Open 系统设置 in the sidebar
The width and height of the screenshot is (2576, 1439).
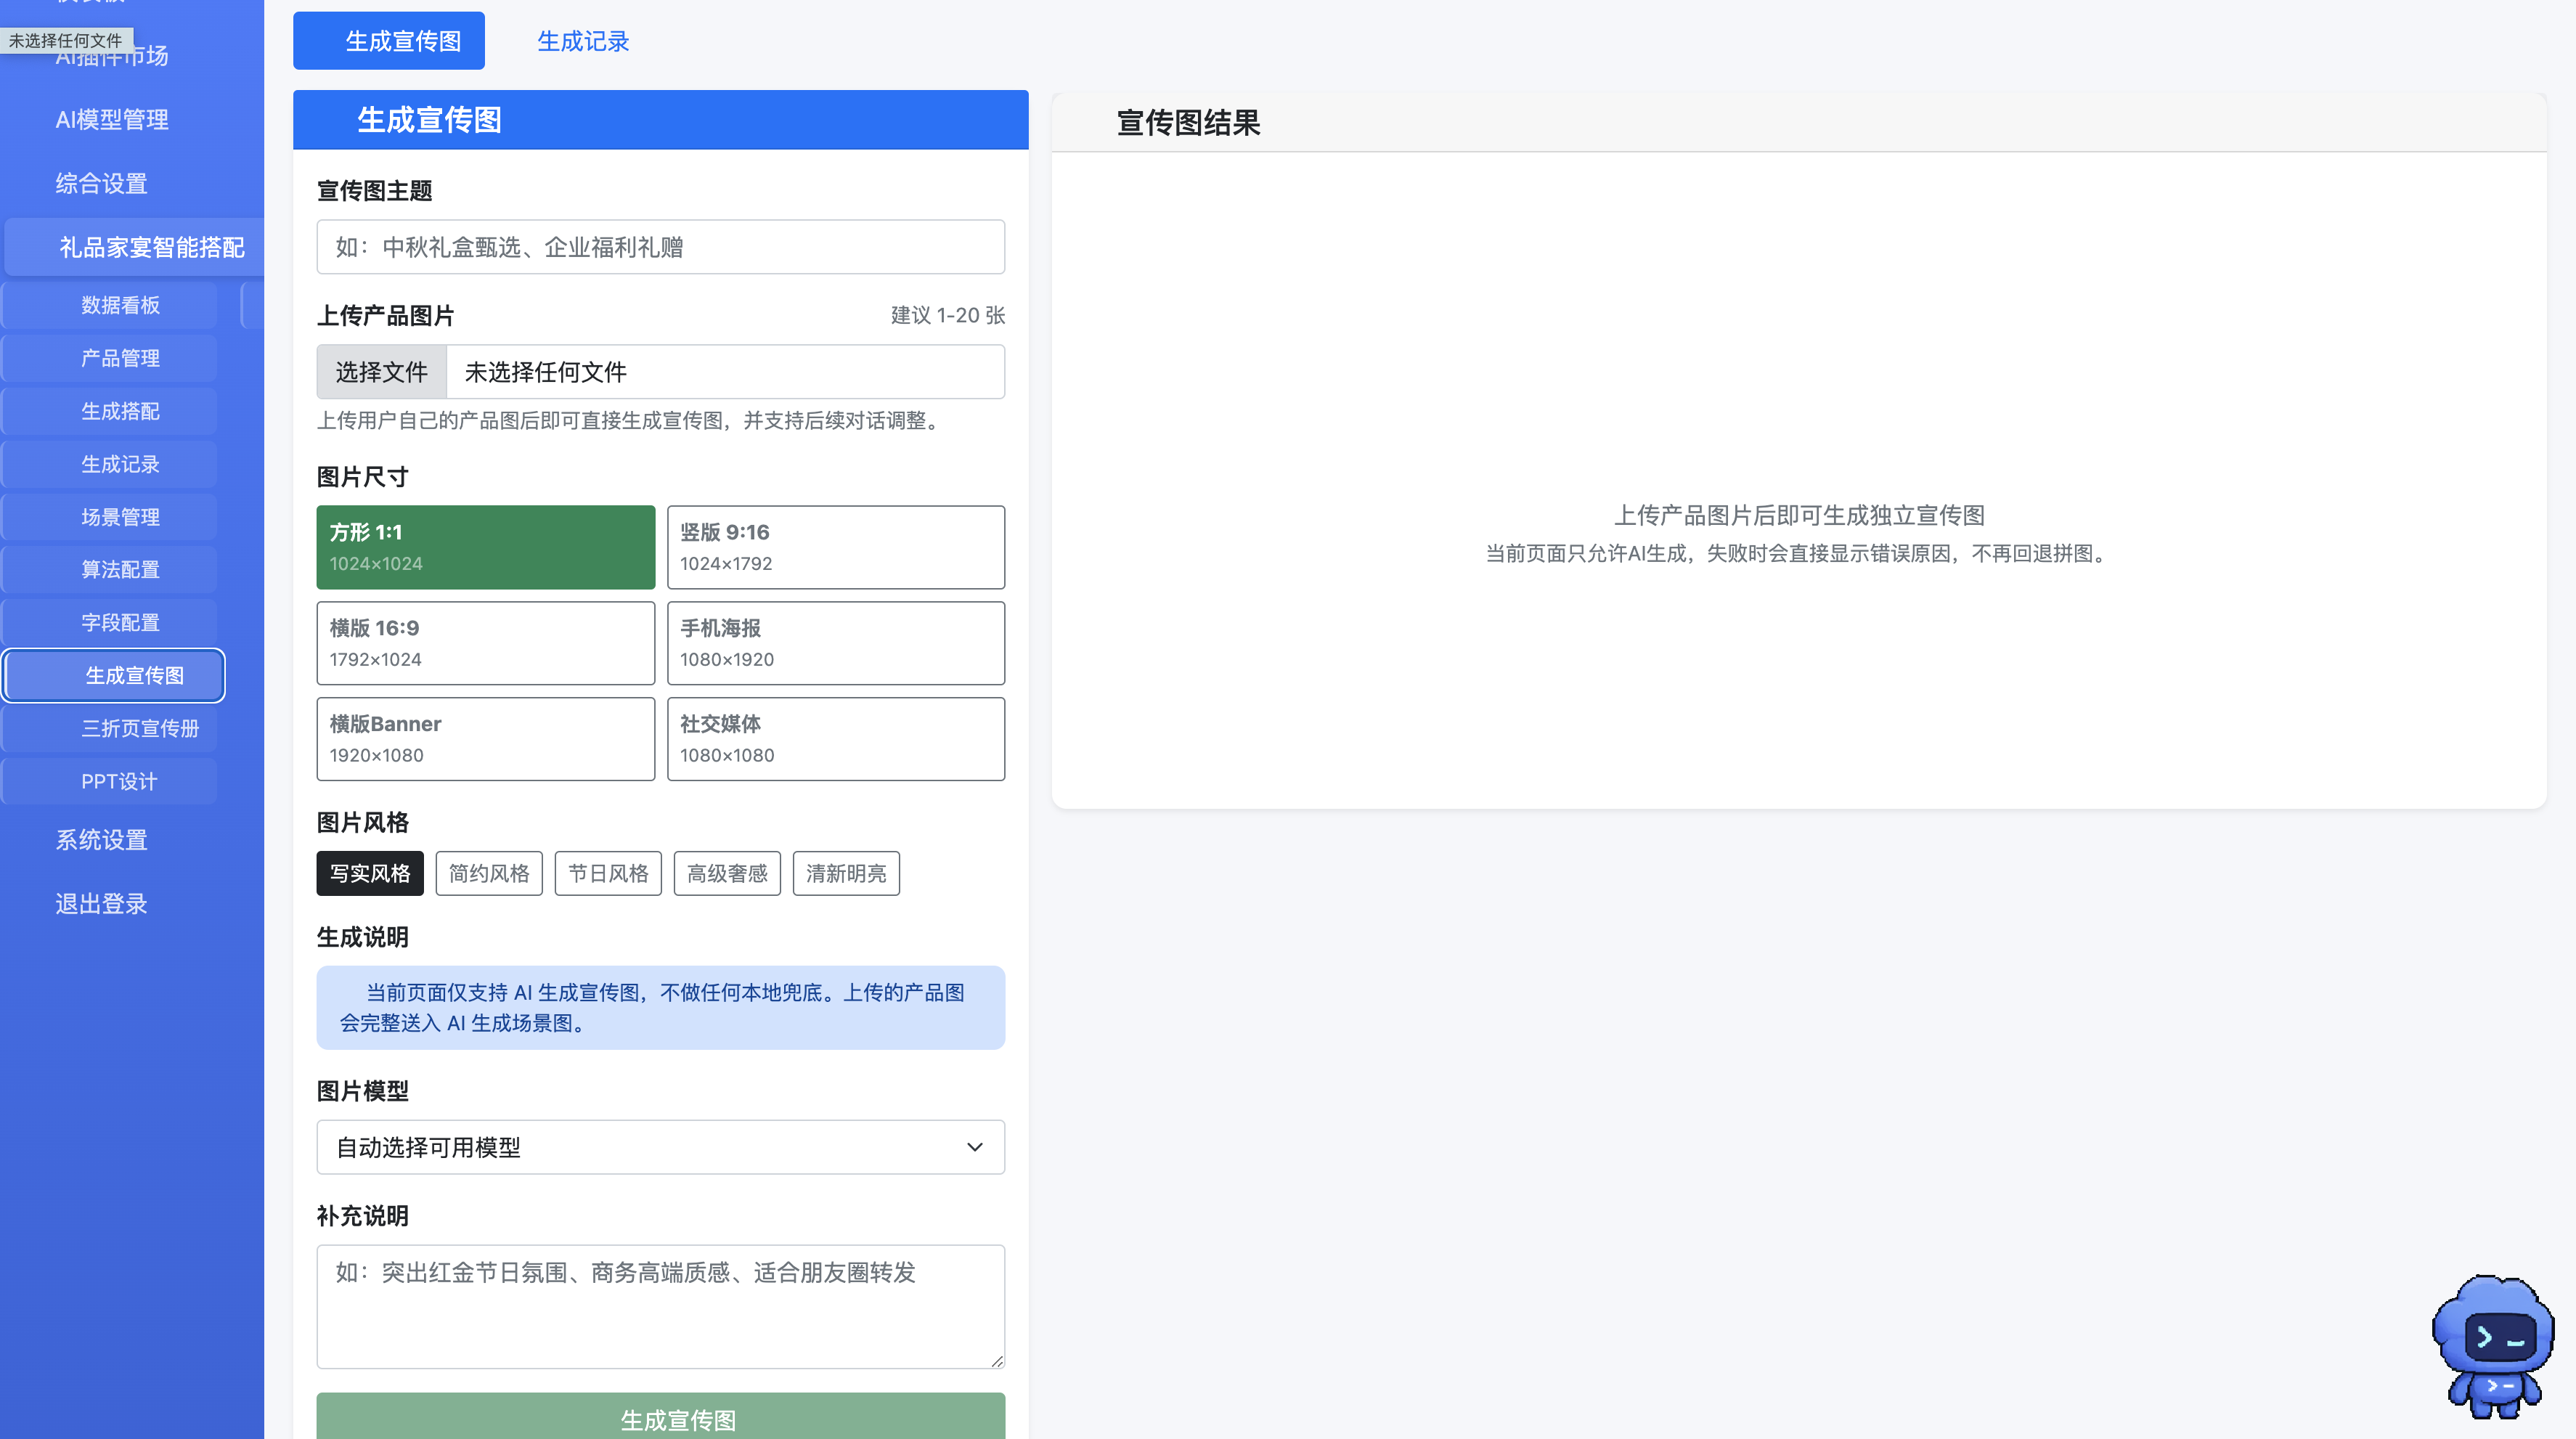101,840
